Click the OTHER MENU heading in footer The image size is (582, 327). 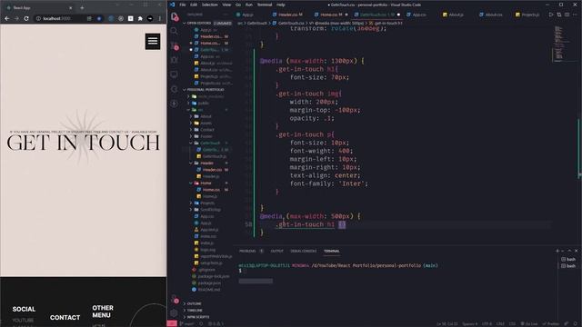click(x=103, y=312)
